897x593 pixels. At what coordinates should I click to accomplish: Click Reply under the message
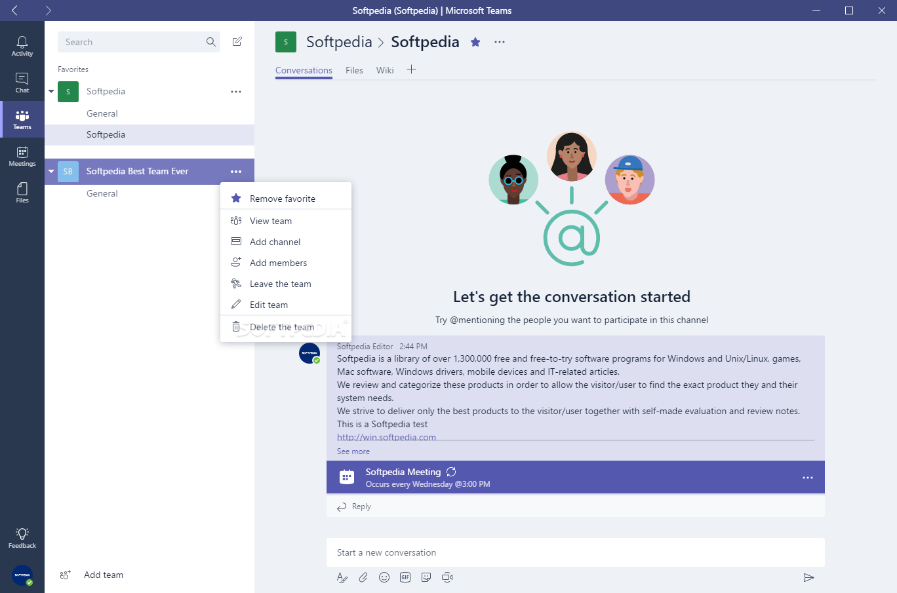pyautogui.click(x=354, y=507)
